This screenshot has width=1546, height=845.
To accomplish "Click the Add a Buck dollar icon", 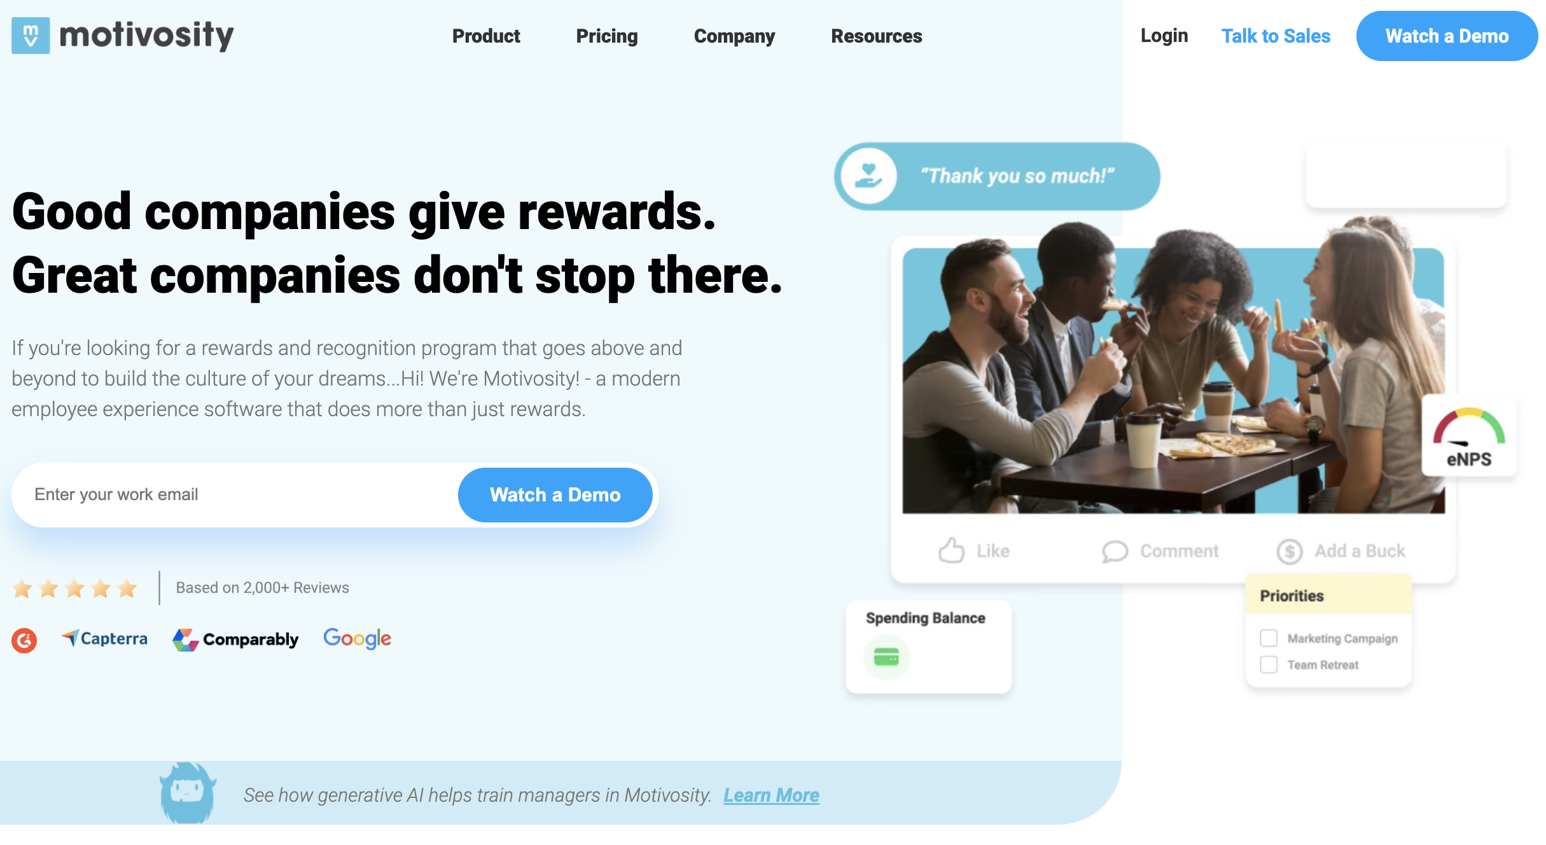I will 1290,552.
